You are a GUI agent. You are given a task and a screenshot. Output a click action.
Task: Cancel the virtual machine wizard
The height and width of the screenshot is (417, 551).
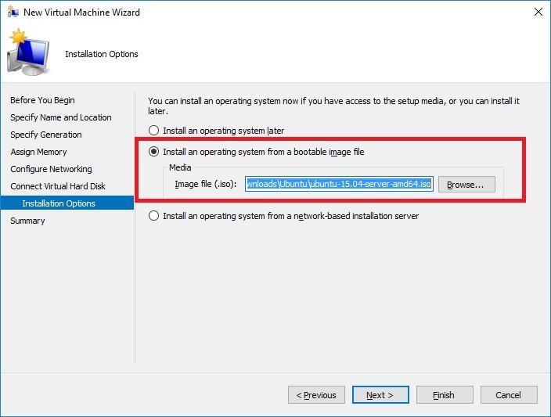pos(509,395)
